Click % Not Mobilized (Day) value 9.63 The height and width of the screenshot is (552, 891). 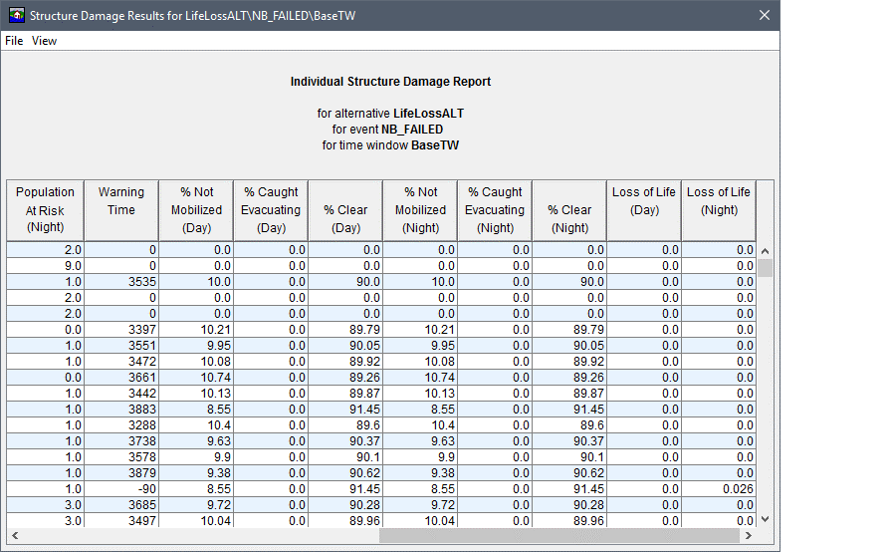[x=196, y=441]
